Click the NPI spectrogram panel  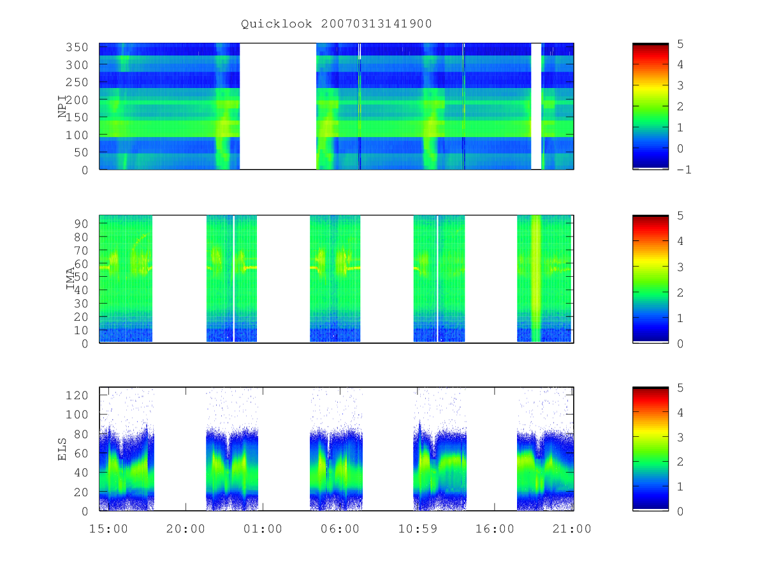(x=337, y=106)
